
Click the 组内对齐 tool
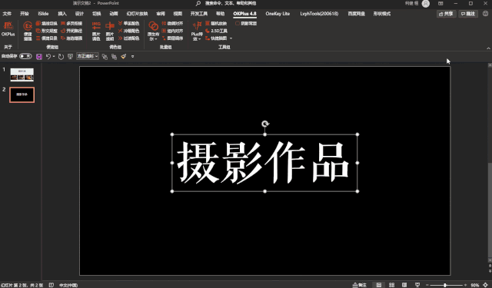[x=172, y=31]
